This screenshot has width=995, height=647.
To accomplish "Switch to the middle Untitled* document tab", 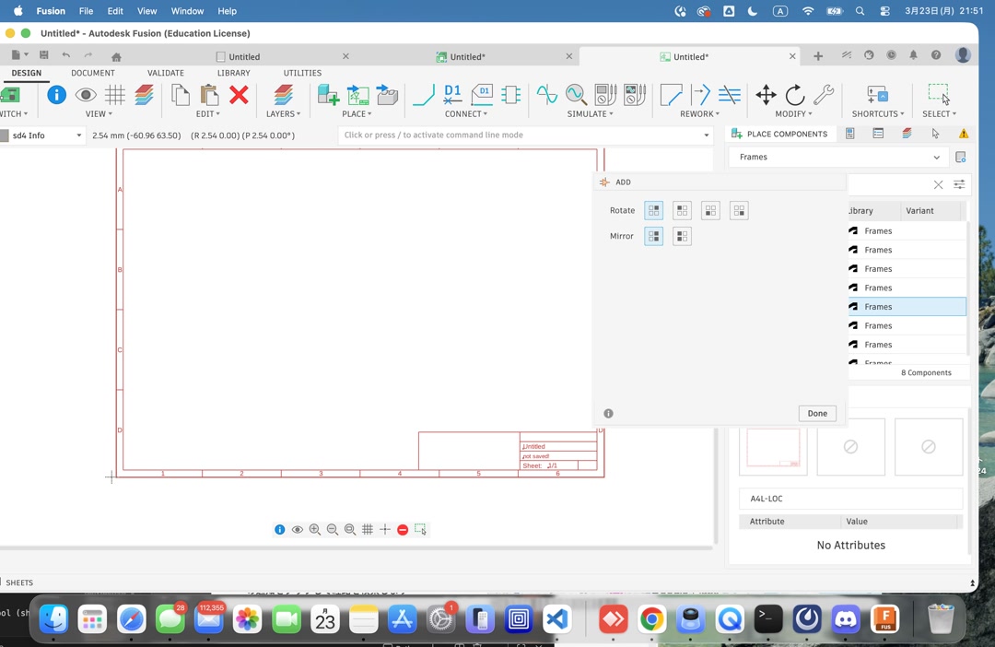I will (466, 56).
